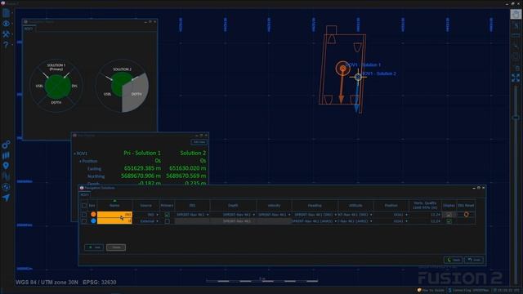Tick the External row selection checkbox
Viewport: 523px width, 294px height.
84,221
